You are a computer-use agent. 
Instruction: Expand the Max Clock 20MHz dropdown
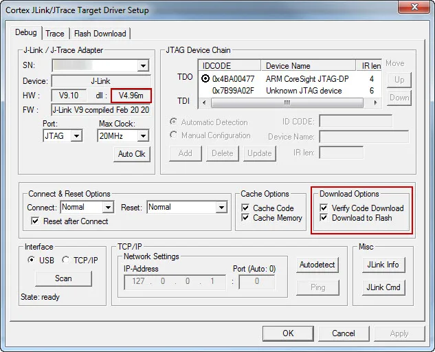pos(144,136)
